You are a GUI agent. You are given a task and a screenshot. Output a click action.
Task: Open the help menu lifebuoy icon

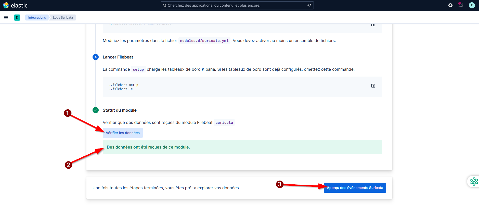450,5
